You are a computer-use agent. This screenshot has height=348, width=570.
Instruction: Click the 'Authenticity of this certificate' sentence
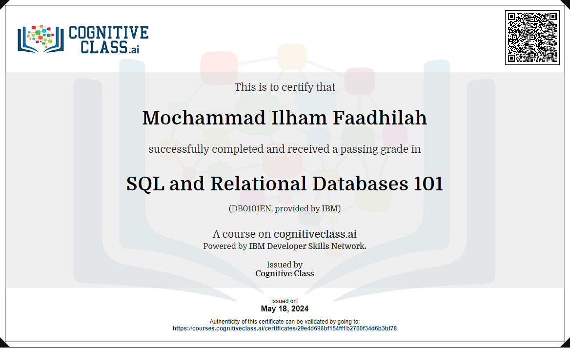click(x=285, y=322)
